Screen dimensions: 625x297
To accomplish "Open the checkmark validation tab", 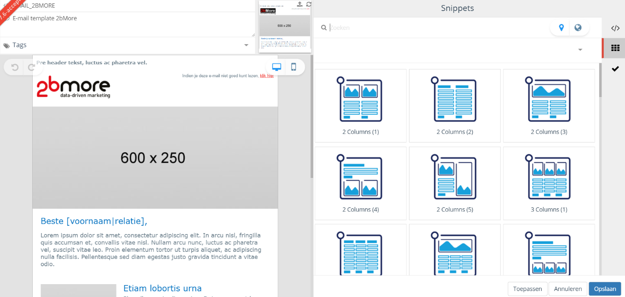I will tap(615, 69).
